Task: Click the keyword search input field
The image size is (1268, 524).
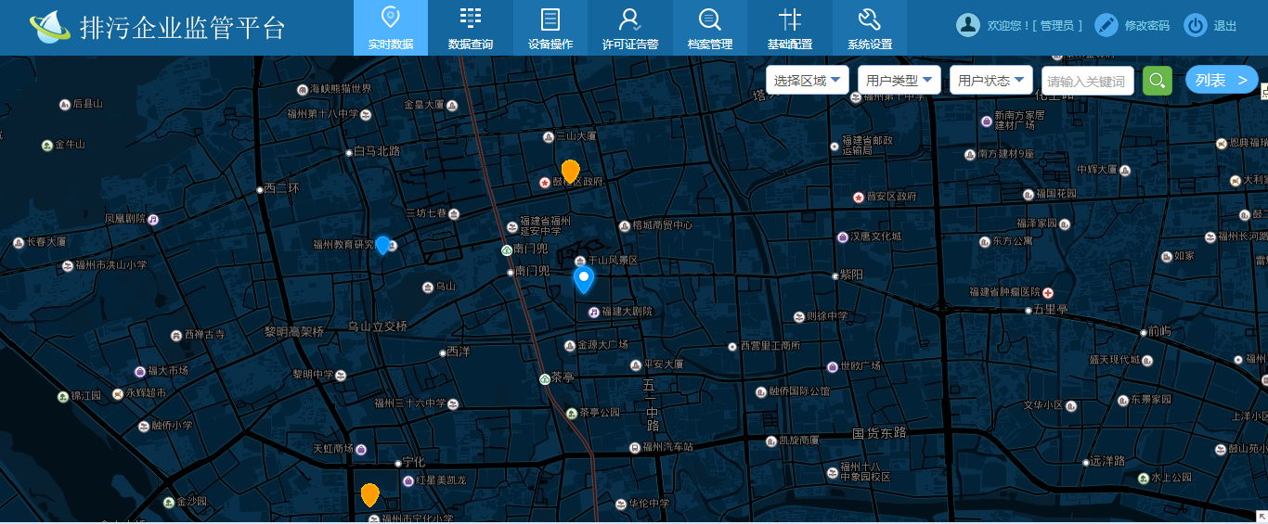Action: pyautogui.click(x=1087, y=81)
